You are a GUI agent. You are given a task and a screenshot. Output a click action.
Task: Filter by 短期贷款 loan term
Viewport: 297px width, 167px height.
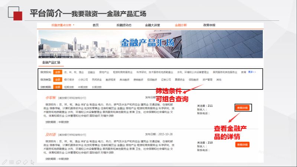[69, 87]
